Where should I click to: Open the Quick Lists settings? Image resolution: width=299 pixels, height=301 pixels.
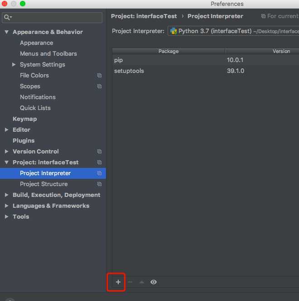[35, 108]
